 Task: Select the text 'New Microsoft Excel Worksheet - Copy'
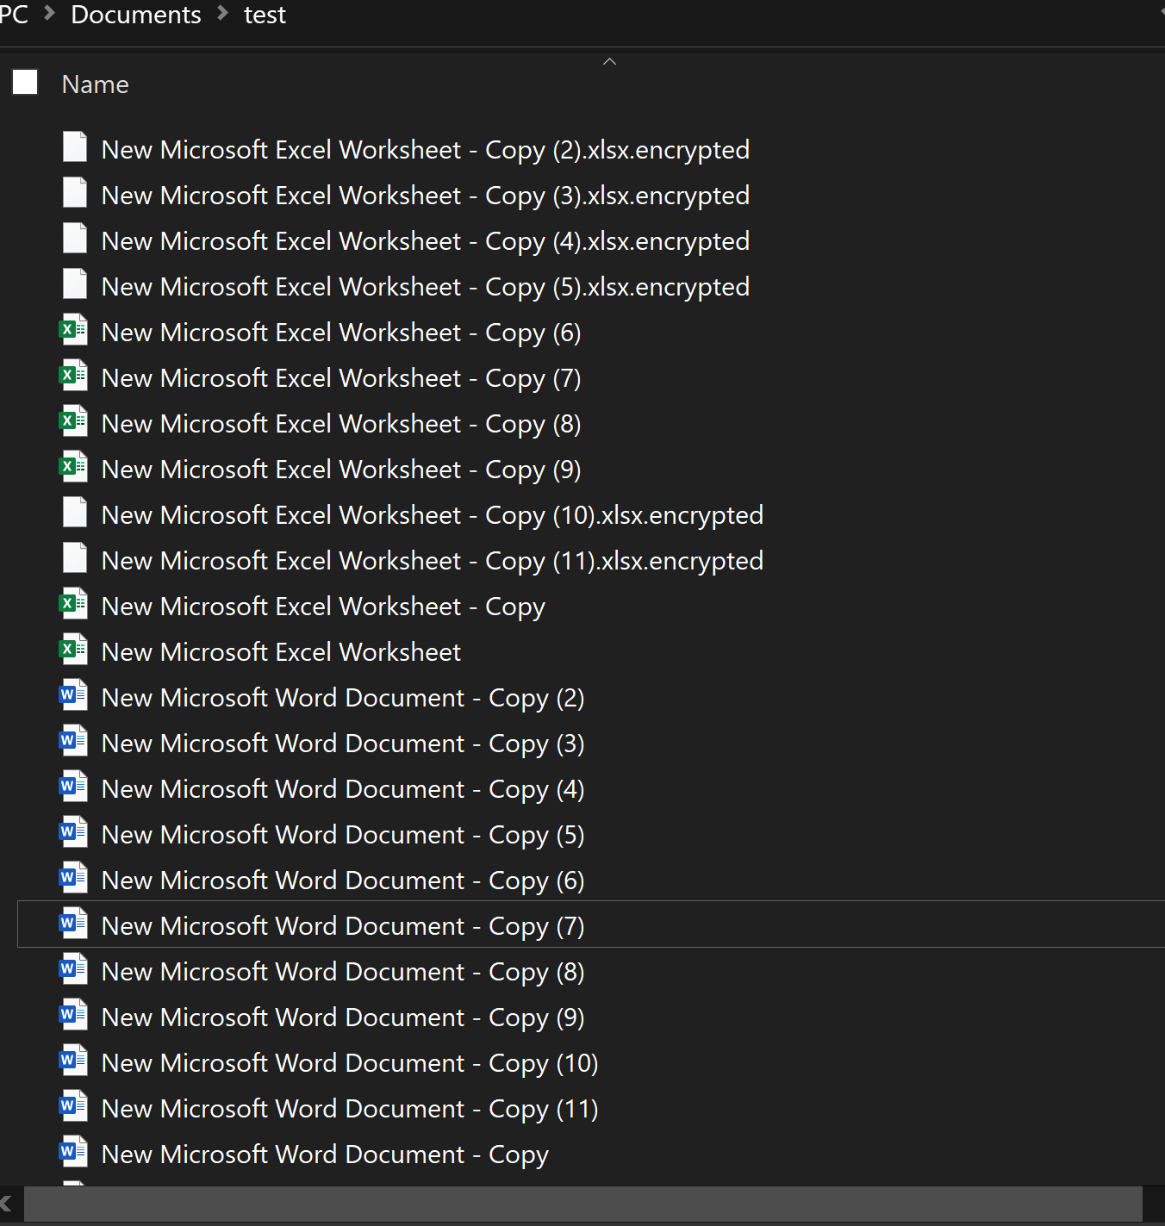click(323, 607)
